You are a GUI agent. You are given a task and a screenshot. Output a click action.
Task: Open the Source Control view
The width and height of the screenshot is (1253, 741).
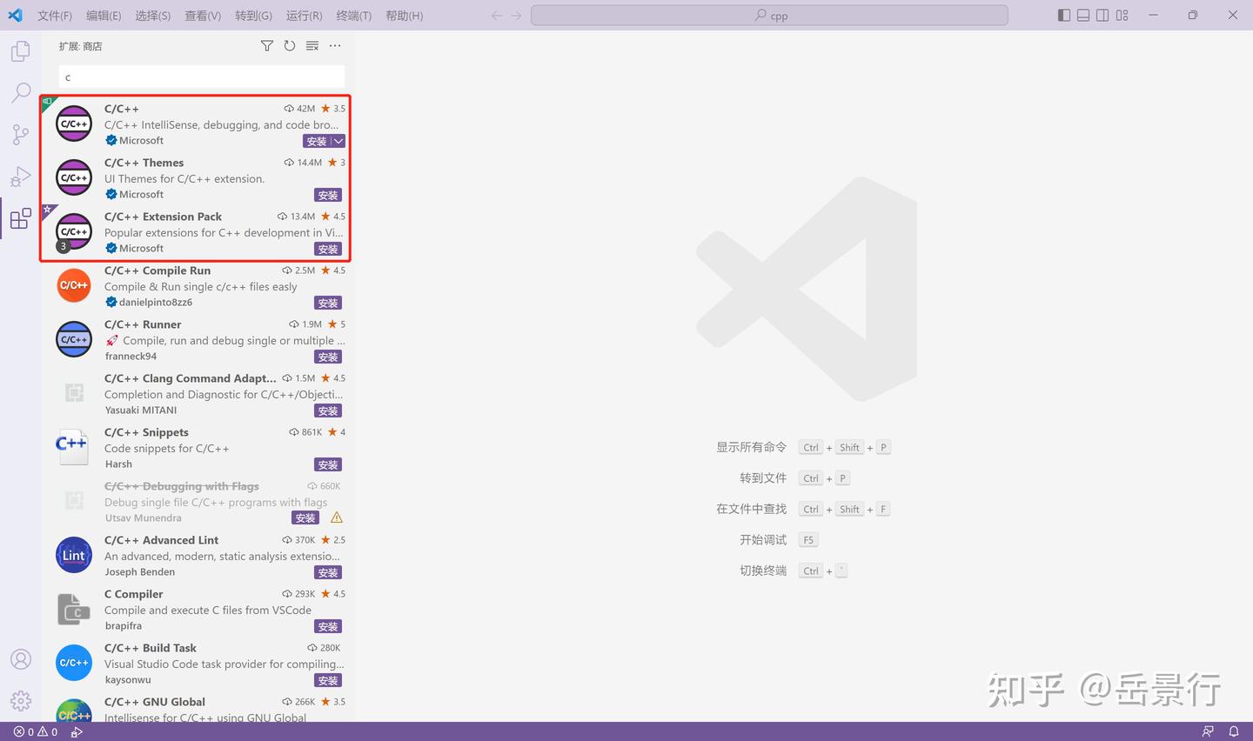click(x=19, y=135)
